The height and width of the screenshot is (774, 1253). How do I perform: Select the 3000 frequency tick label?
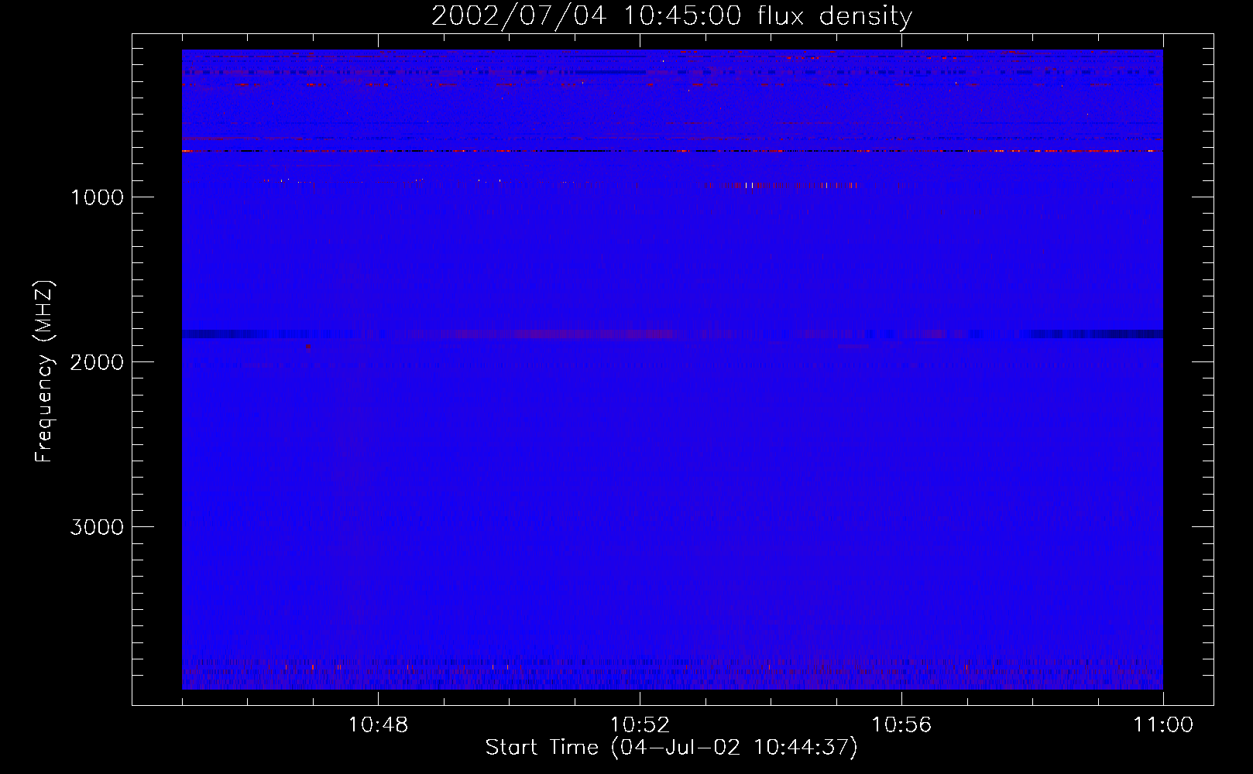point(97,527)
